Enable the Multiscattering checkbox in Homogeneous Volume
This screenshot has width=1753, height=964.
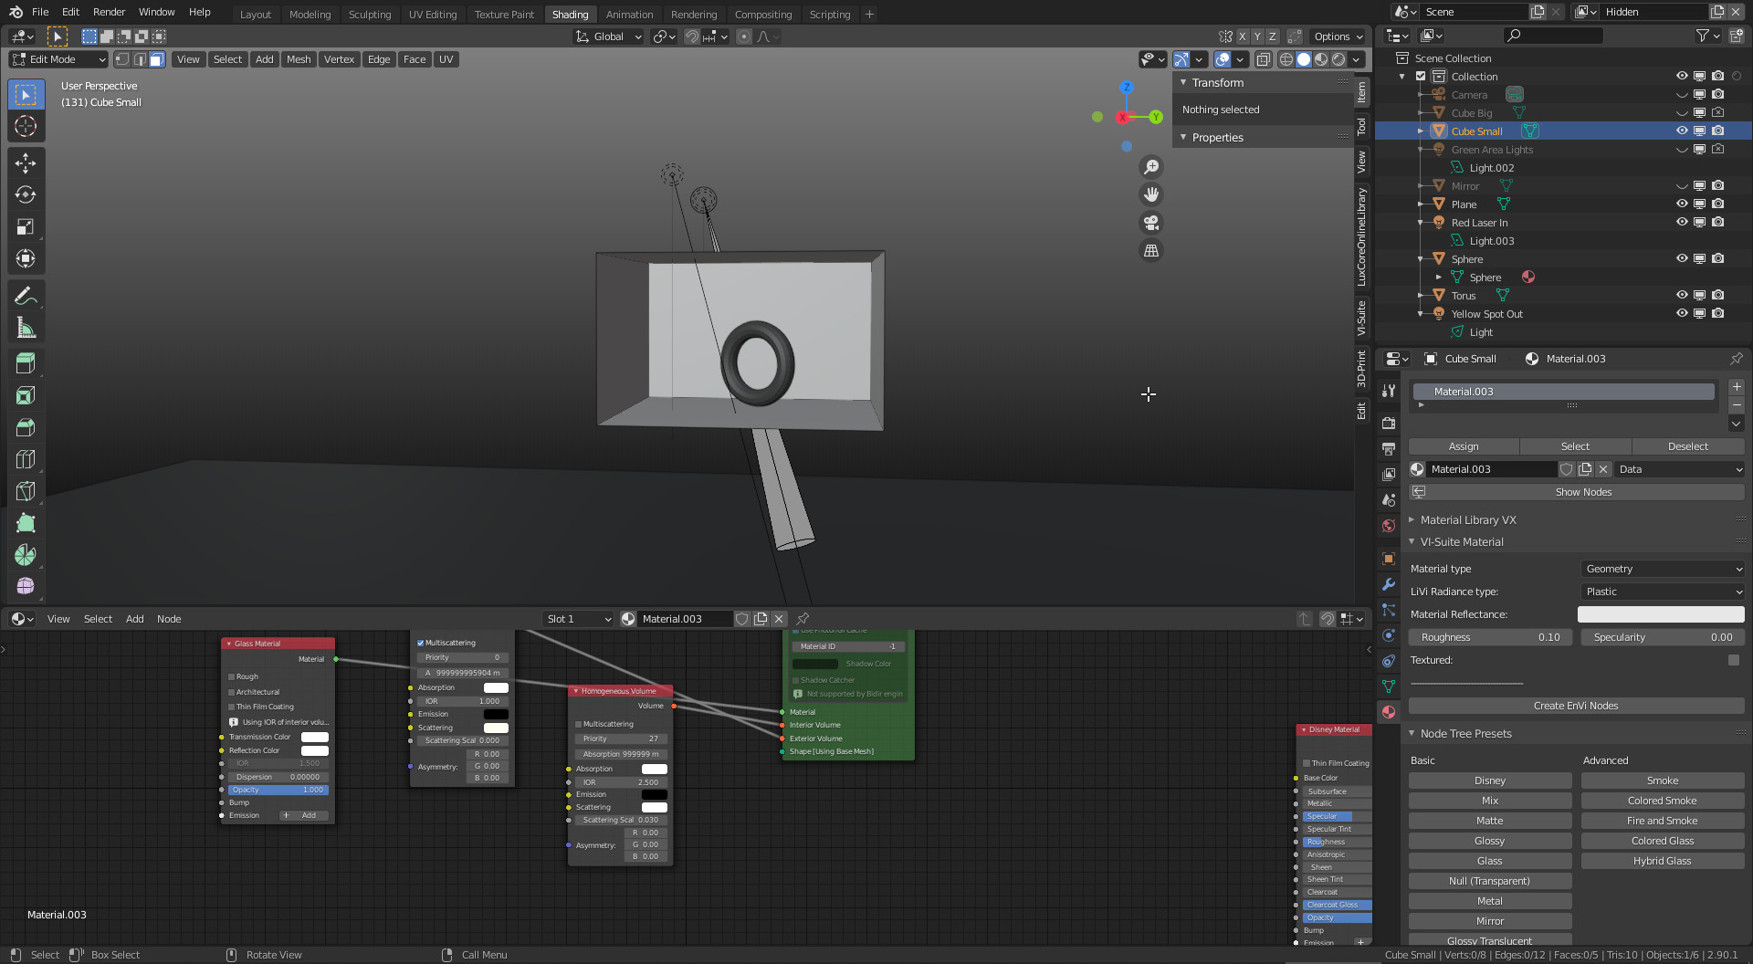[579, 725]
